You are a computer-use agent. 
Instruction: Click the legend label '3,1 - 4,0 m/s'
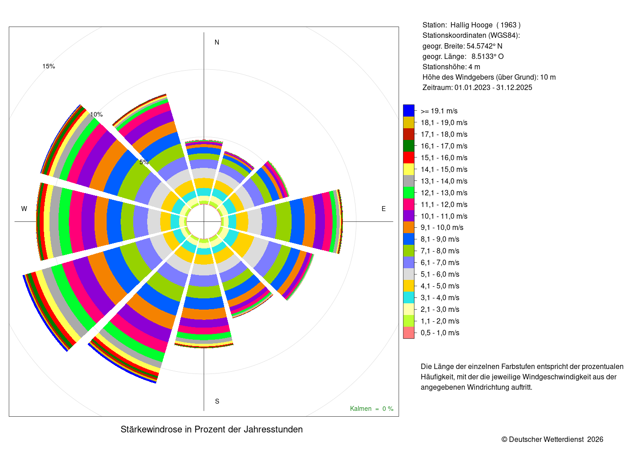[x=440, y=298]
